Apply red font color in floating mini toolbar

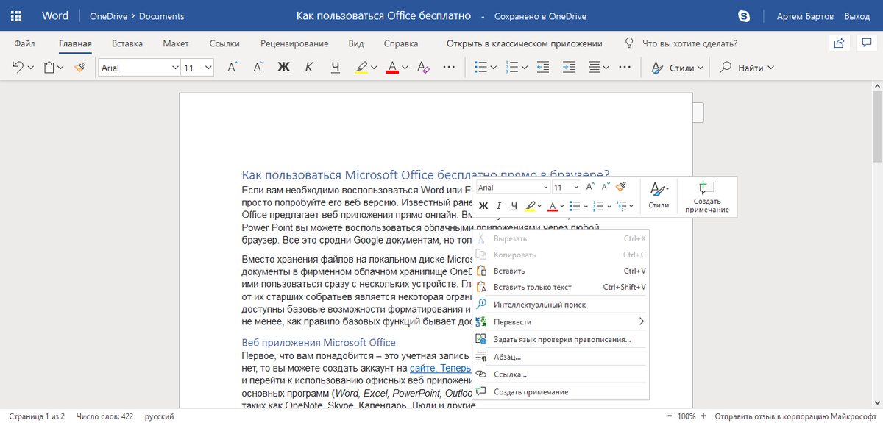tap(553, 206)
